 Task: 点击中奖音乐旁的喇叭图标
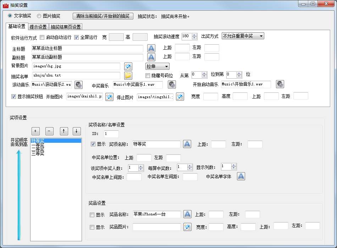[172, 84]
